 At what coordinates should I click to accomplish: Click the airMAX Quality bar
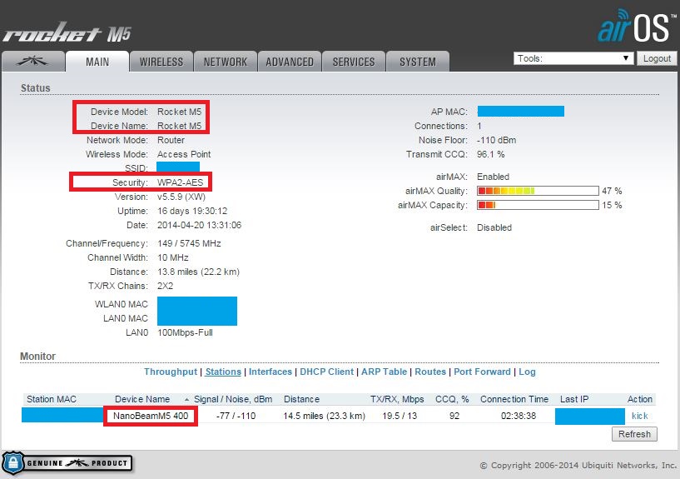click(x=538, y=191)
